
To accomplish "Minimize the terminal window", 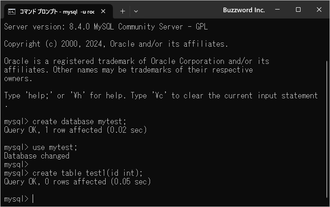I will click(x=277, y=10).
